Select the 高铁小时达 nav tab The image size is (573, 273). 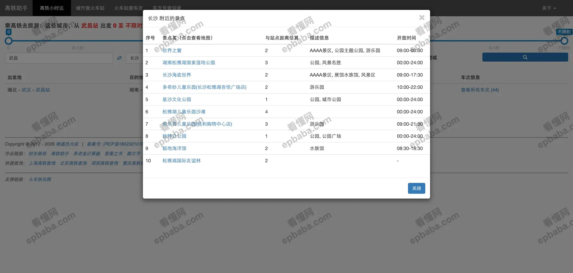click(52, 8)
